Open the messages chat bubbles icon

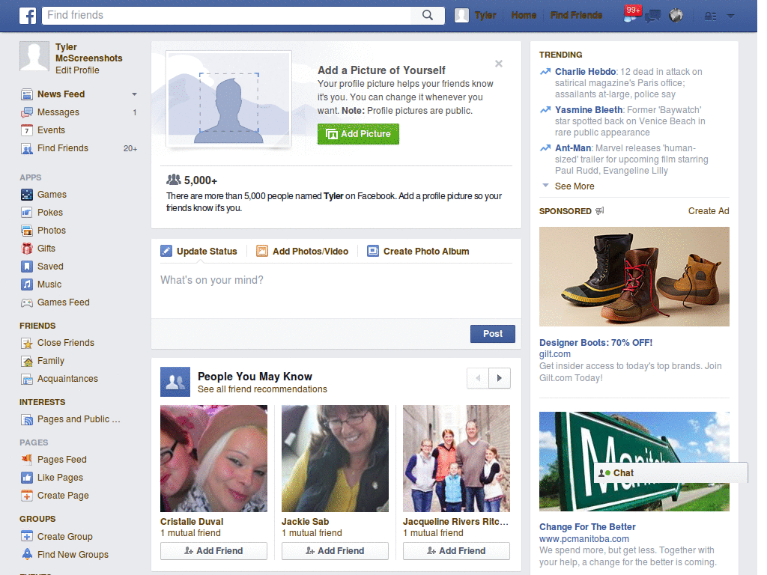click(652, 16)
